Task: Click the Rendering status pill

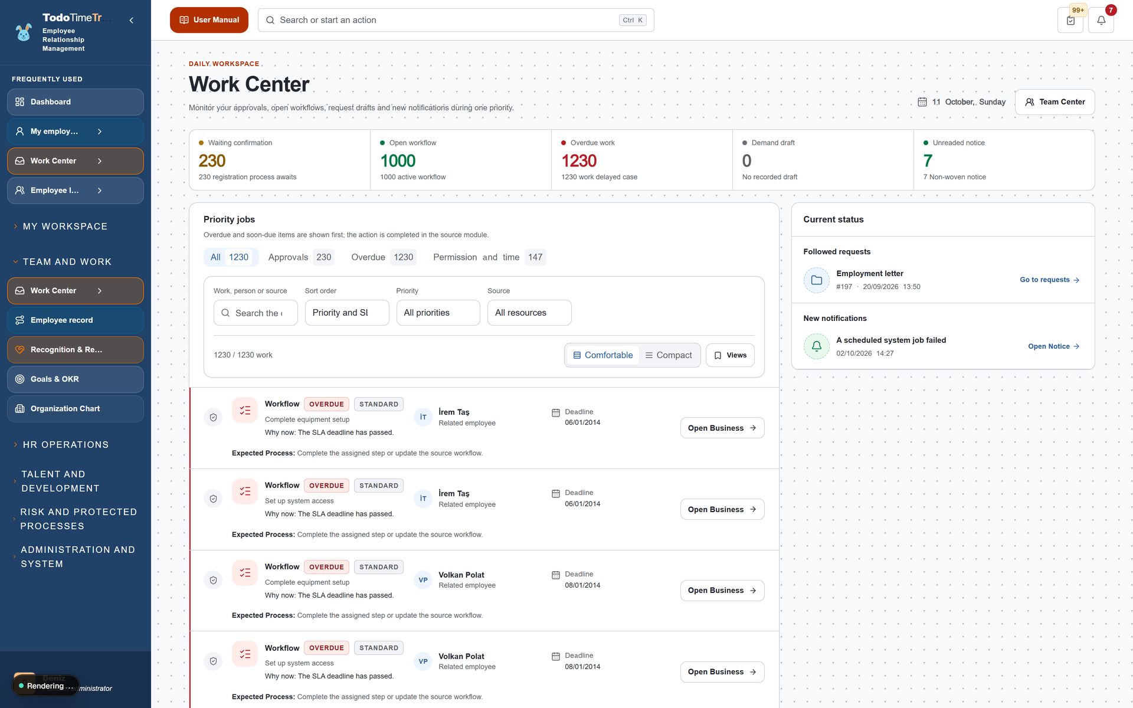Action: point(45,686)
